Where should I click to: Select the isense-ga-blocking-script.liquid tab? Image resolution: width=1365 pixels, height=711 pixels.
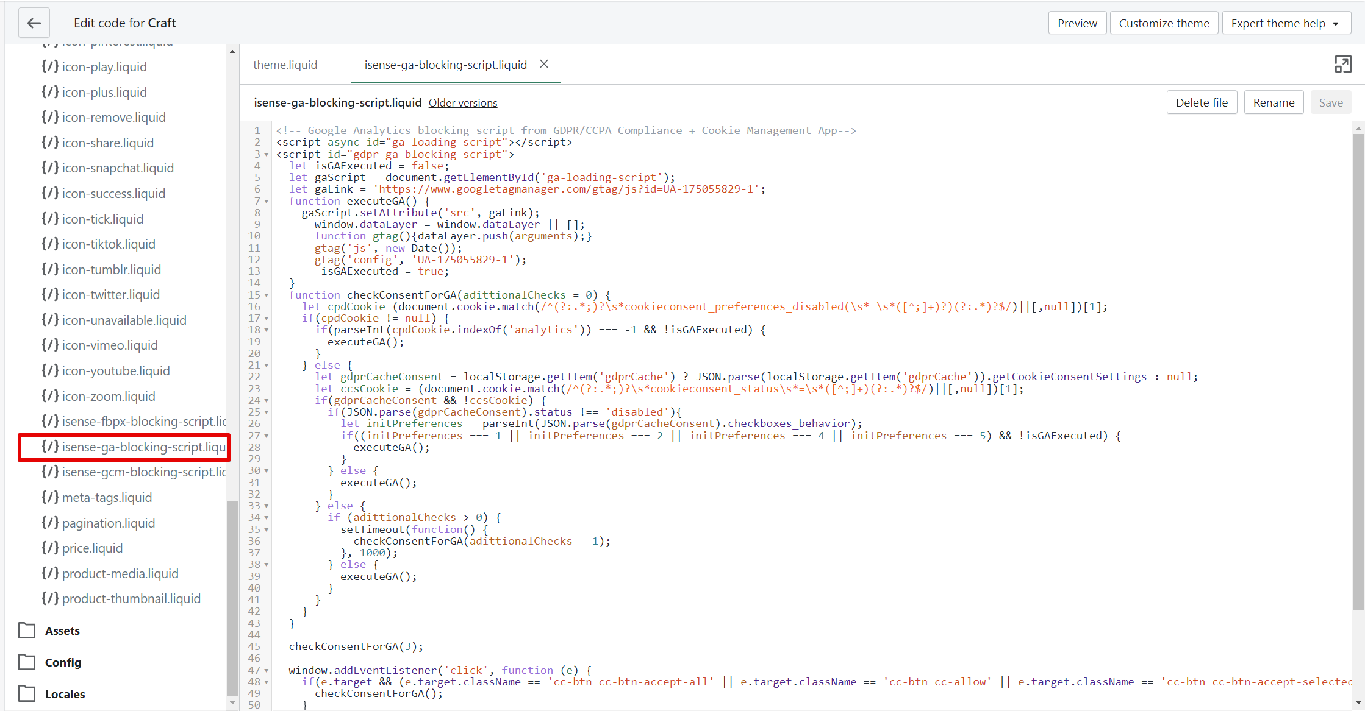[x=445, y=65]
